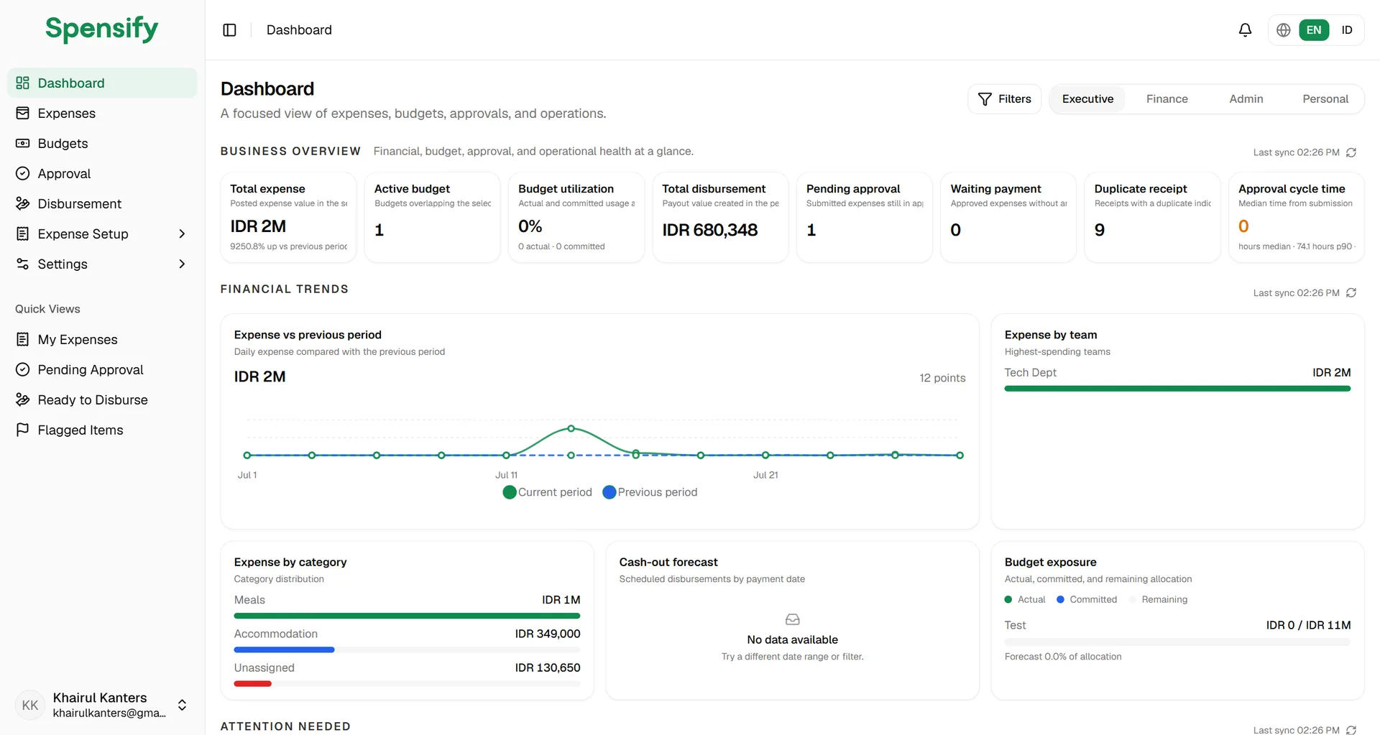
Task: Switch to the Finance tab
Action: (1167, 99)
